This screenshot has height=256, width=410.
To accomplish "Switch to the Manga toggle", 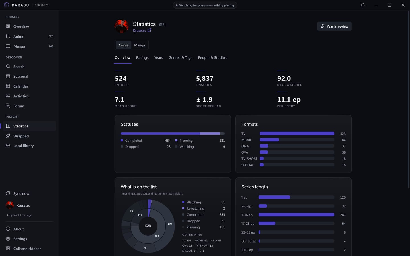I will (x=140, y=45).
